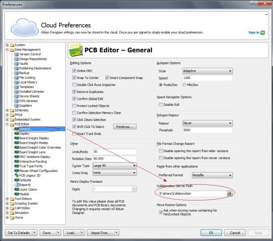This screenshot has width=273, height=241.
Task: Click the PCB Legacy 3D icon
Action: 16,175
